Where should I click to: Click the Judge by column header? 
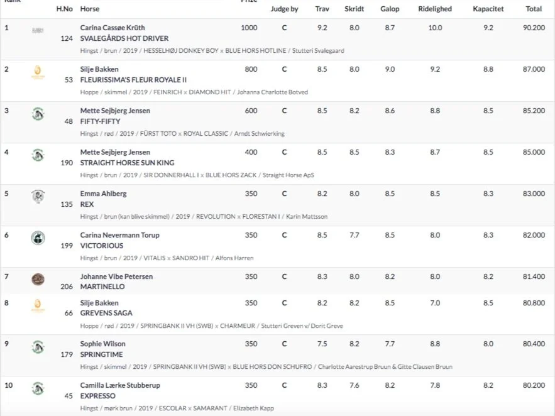(284, 9)
